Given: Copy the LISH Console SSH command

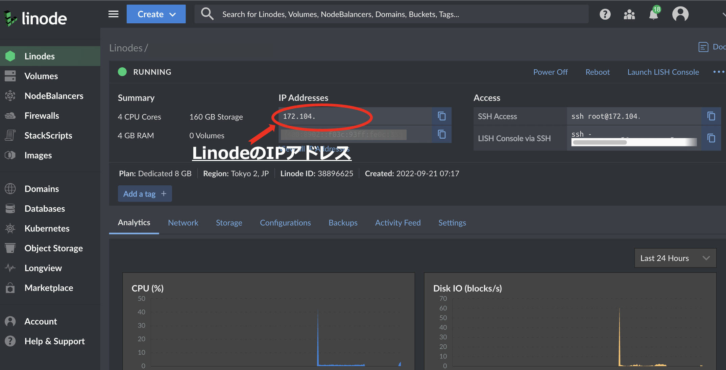Looking at the screenshot, I should (x=711, y=138).
